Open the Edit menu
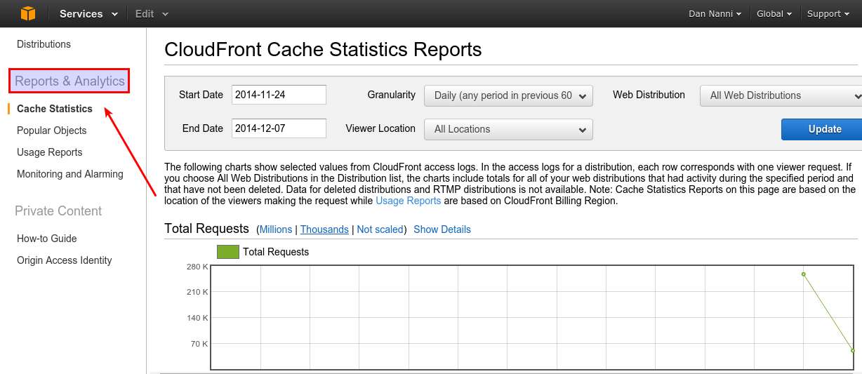This screenshot has height=374, width=862. pyautogui.click(x=152, y=13)
